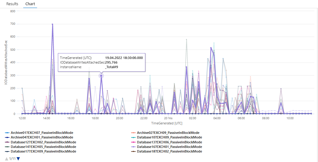Click the 04:00 x-axis label

pyautogui.click(x=217, y=118)
